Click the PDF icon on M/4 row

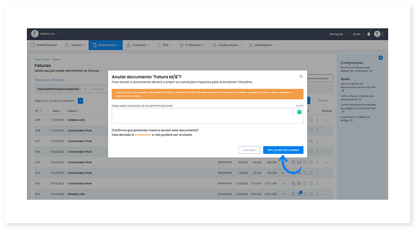point(293,173)
